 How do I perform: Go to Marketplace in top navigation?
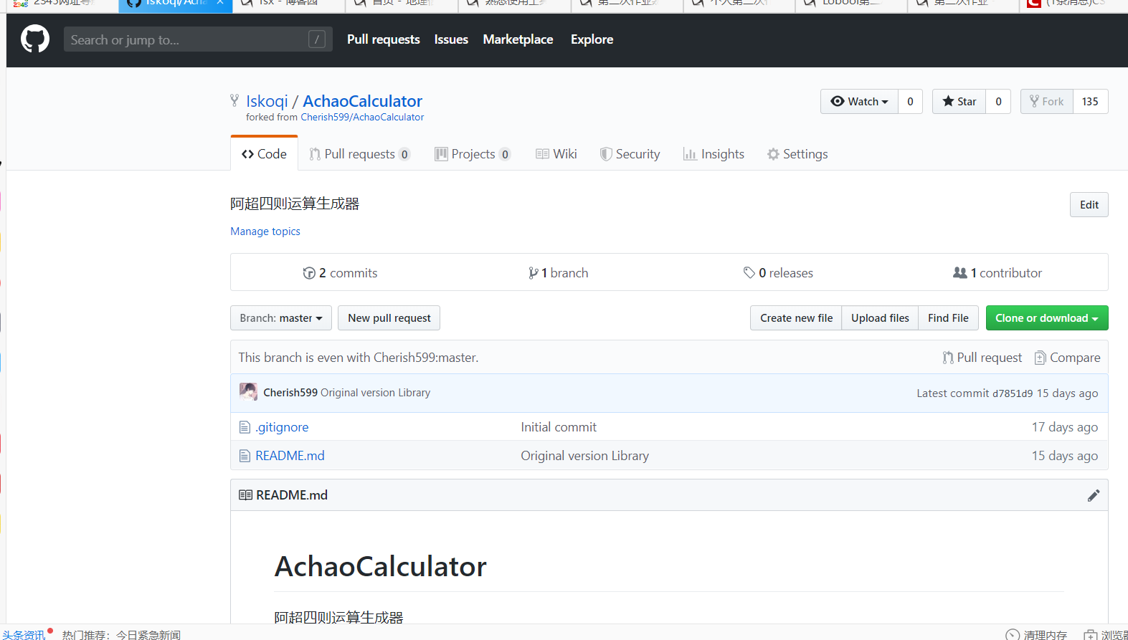pos(518,39)
